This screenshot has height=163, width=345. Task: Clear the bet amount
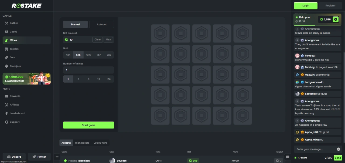[98, 40]
